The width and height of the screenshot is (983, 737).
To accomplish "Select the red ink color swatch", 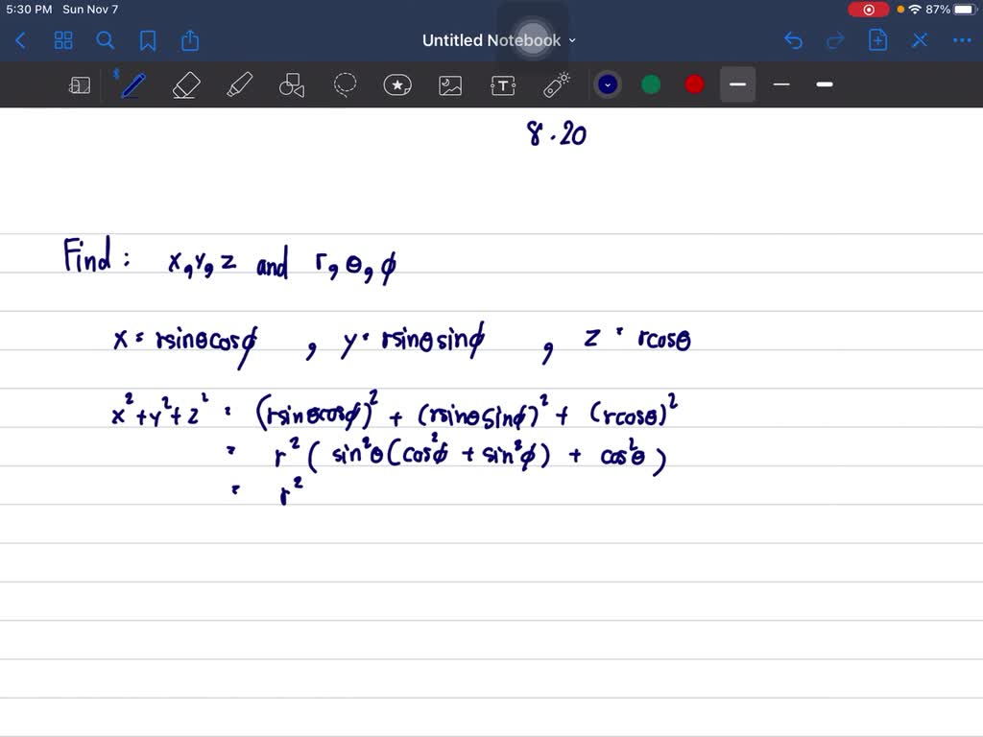I will point(693,84).
